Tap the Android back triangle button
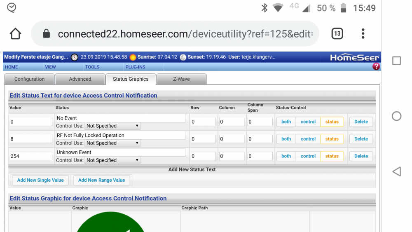Image resolution: width=412 pixels, height=232 pixels. pyautogui.click(x=396, y=171)
